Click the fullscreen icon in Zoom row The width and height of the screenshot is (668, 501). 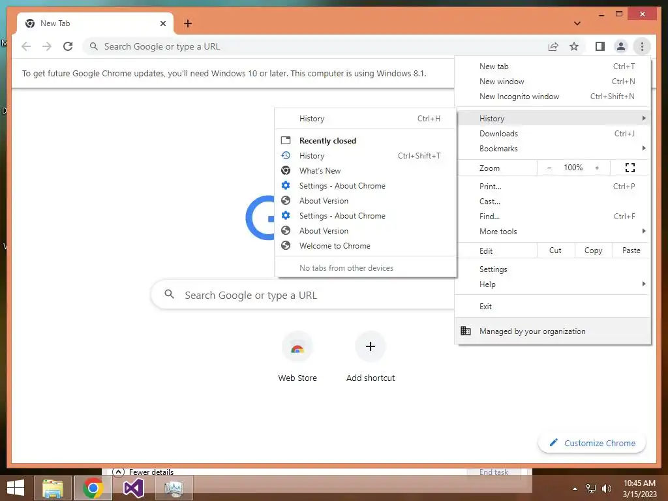630,168
